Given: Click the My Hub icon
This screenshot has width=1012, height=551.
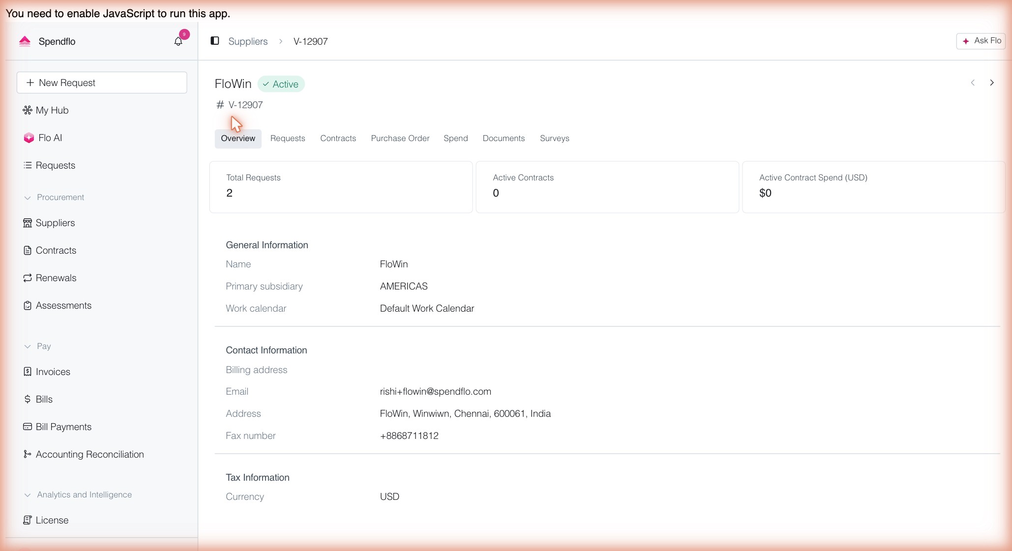Looking at the screenshot, I should (28, 110).
